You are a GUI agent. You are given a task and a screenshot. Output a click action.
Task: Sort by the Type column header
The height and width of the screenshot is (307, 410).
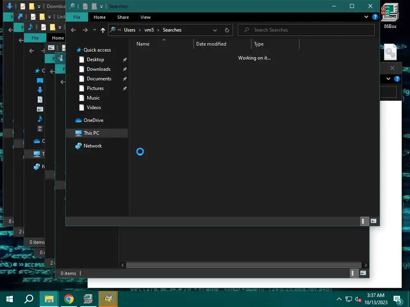pyautogui.click(x=259, y=44)
